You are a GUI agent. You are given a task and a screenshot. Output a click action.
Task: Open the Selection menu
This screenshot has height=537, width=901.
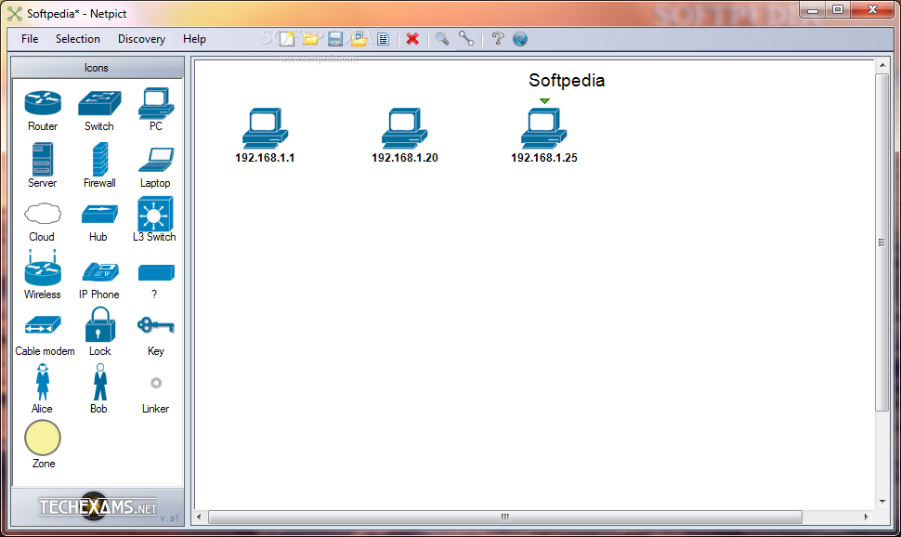click(x=78, y=38)
